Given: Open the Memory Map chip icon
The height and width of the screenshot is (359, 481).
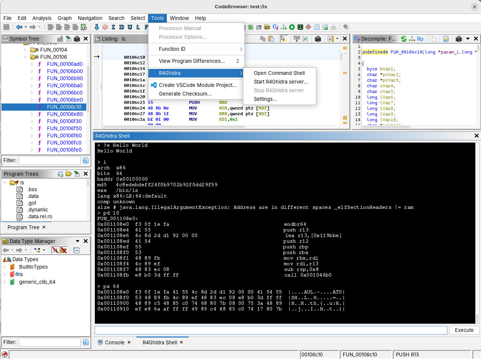Looking at the screenshot, I should click(300, 27).
